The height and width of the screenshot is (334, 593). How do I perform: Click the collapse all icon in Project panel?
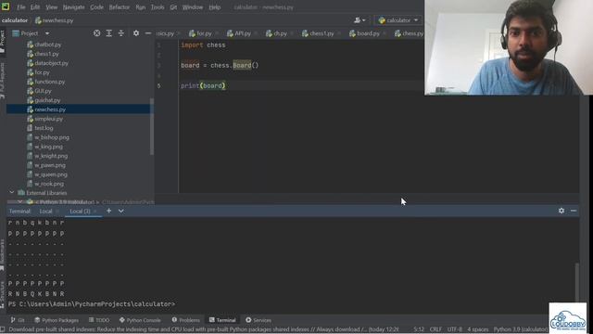(121, 33)
